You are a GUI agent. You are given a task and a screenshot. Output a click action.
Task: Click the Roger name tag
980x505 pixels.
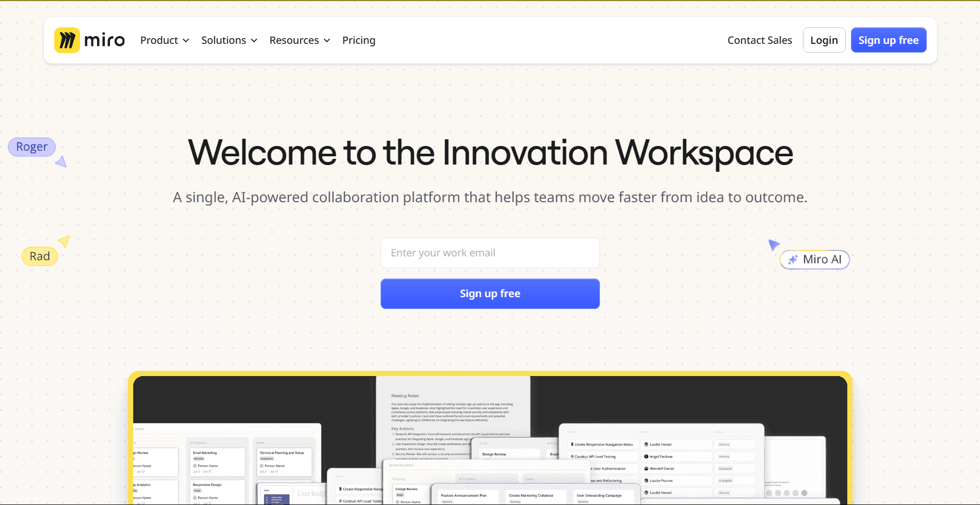(32, 147)
